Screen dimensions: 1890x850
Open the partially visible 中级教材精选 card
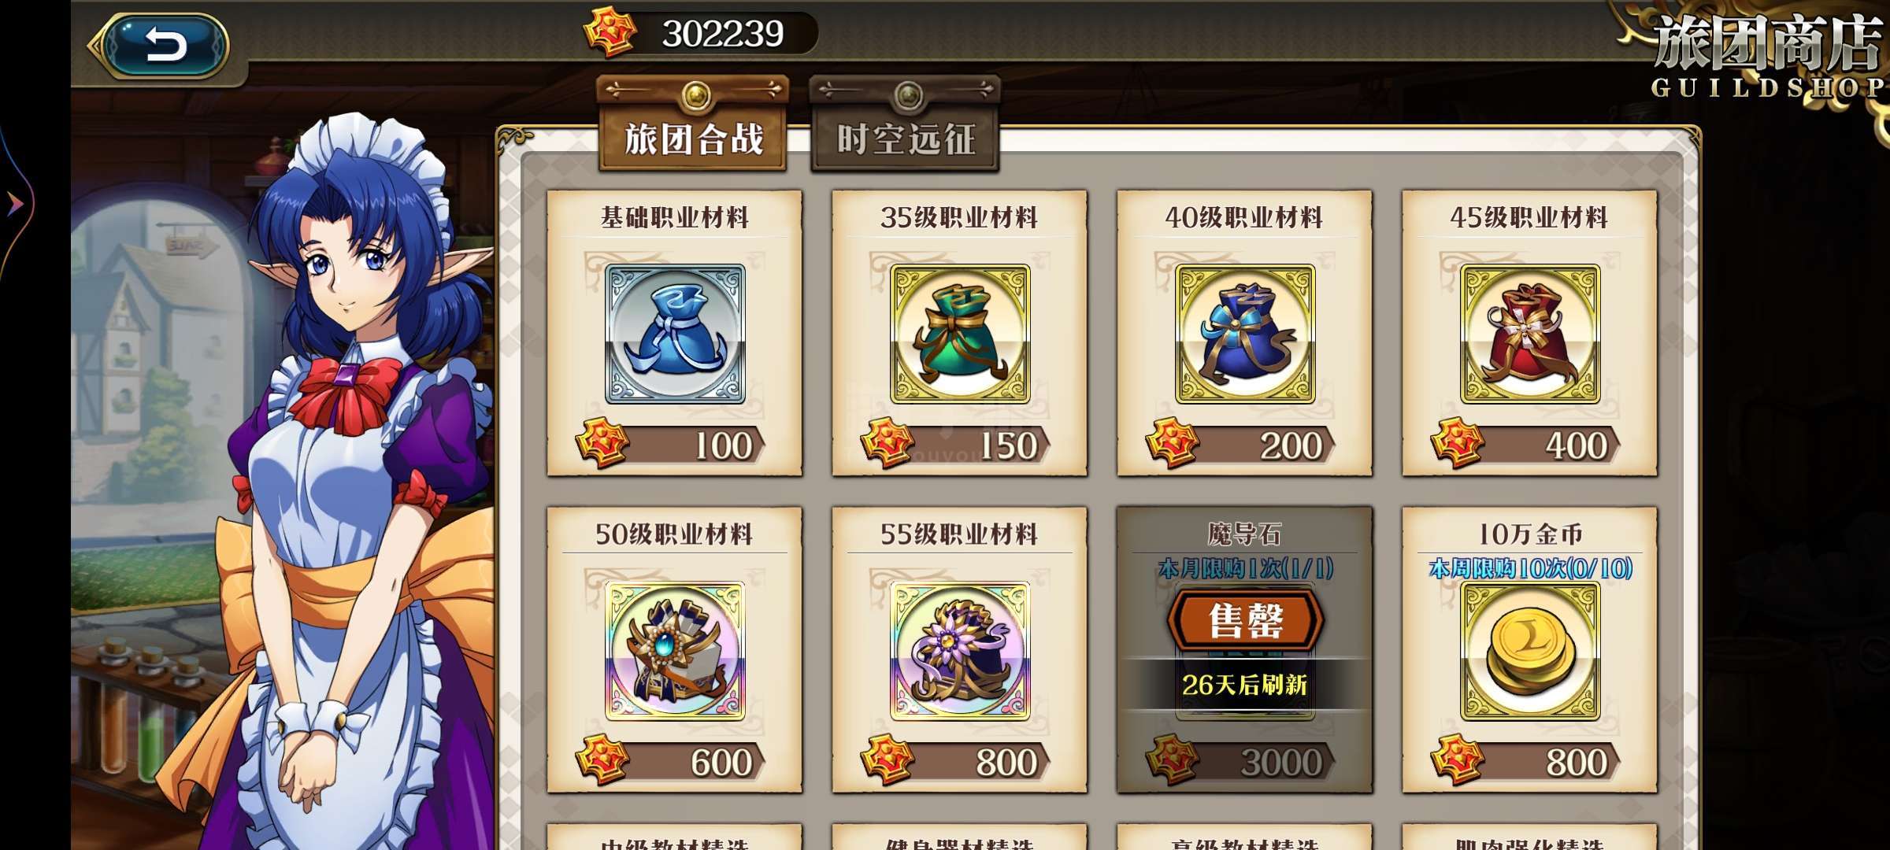[x=675, y=837]
